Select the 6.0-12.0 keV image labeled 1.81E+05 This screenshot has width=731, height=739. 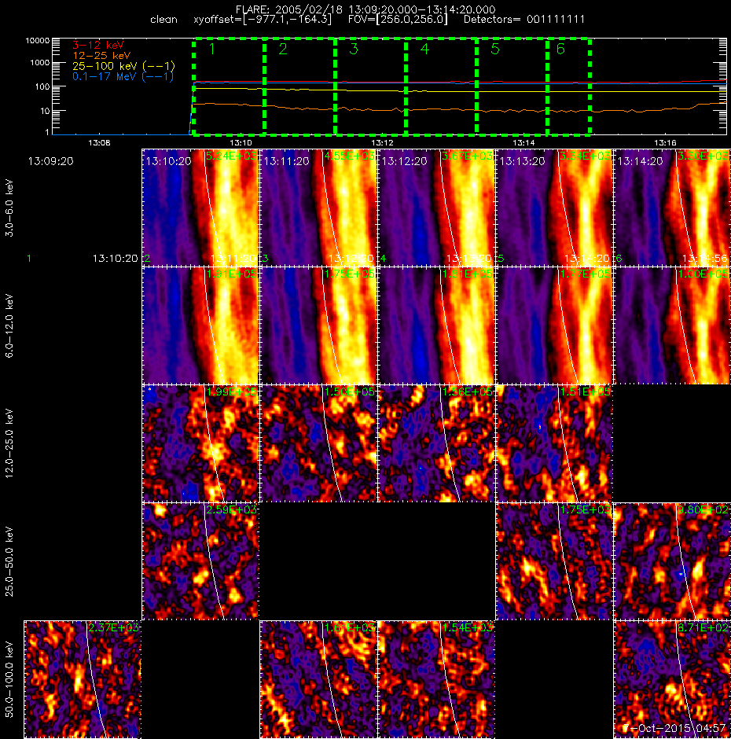(x=436, y=325)
